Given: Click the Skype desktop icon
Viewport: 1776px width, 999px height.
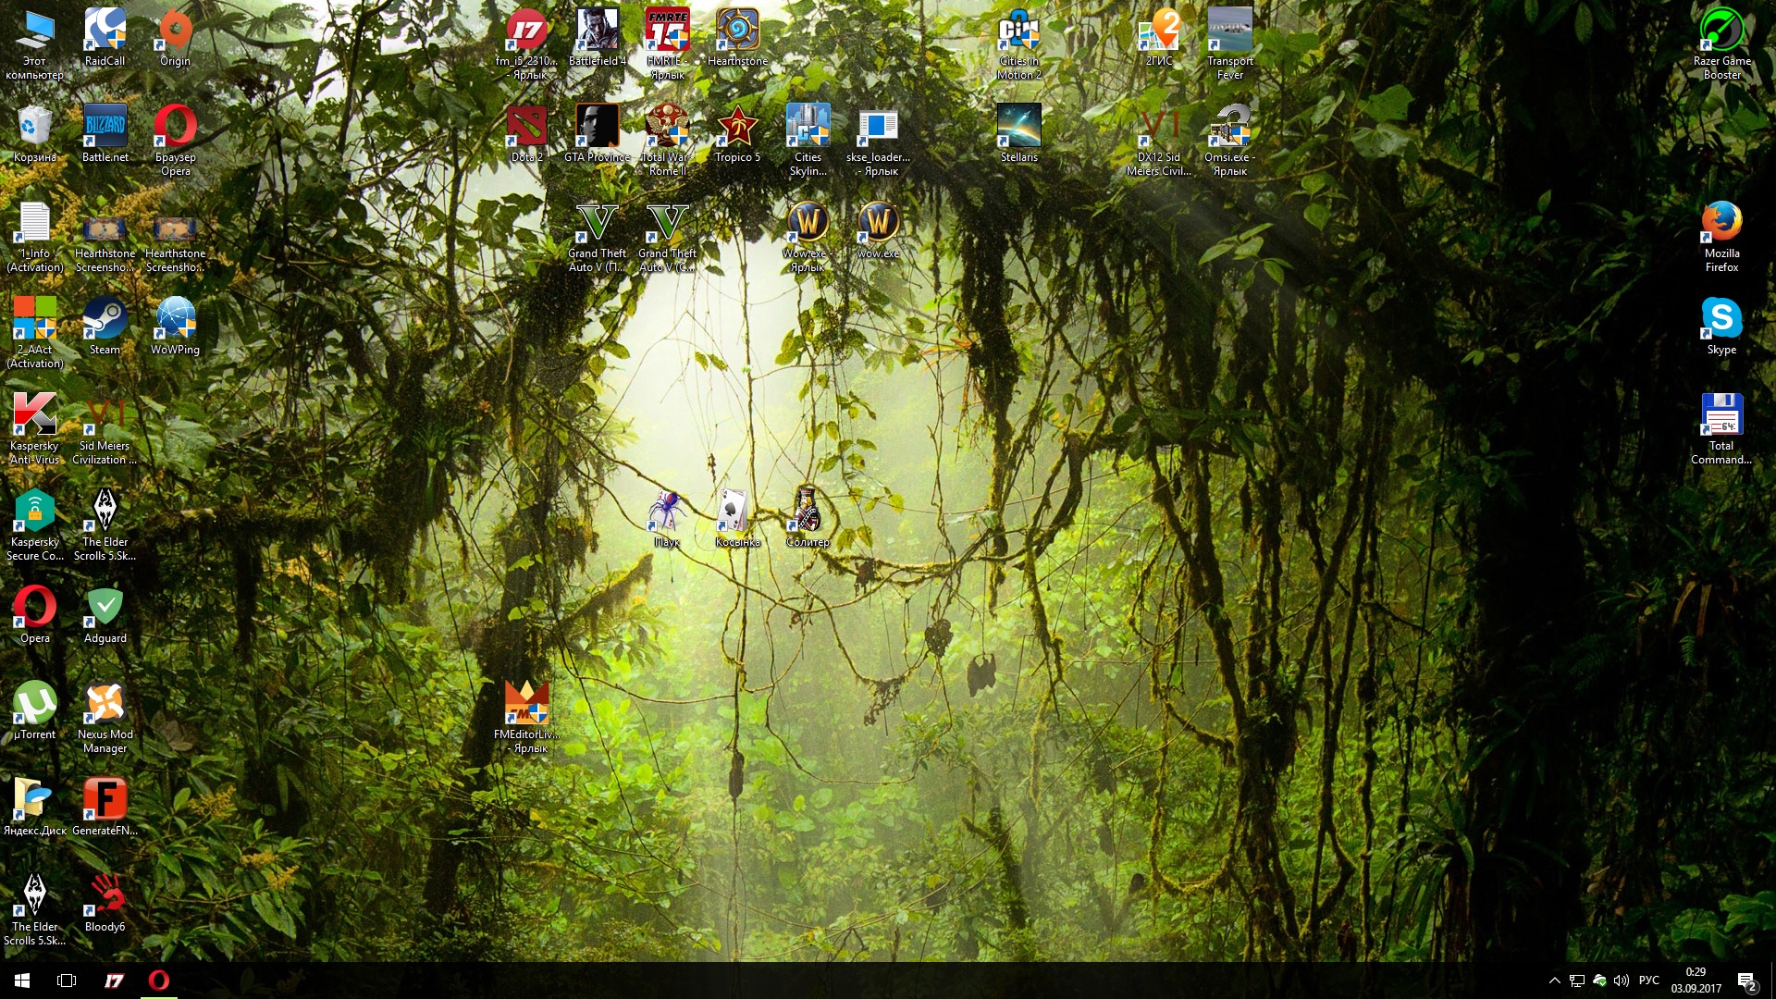Looking at the screenshot, I should point(1721,319).
